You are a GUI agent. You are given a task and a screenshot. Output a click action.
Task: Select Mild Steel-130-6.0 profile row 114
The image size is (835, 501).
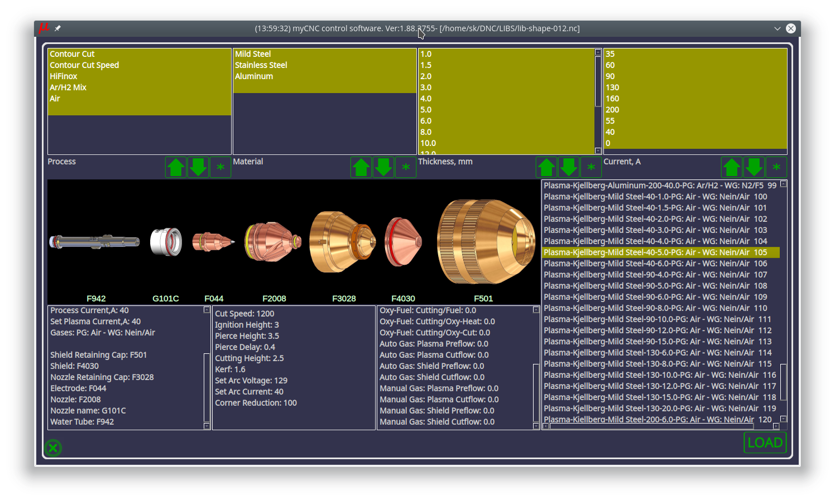661,353
